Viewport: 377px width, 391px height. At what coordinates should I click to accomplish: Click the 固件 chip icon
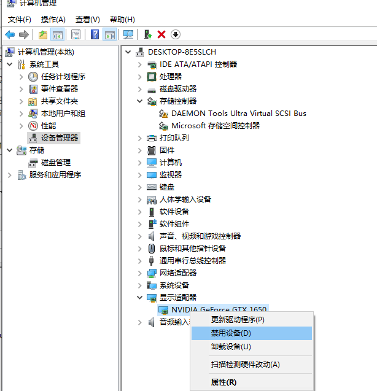coord(152,150)
